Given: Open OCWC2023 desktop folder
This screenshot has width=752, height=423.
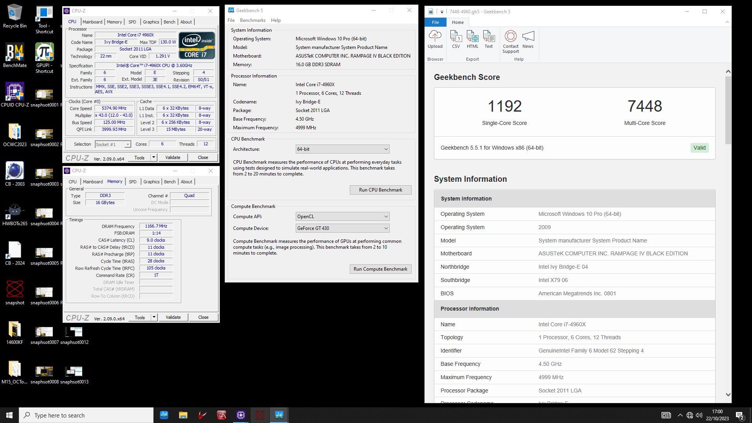Looking at the screenshot, I should point(15,134).
